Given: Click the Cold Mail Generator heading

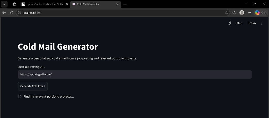Looking at the screenshot, I should tap(58, 47).
